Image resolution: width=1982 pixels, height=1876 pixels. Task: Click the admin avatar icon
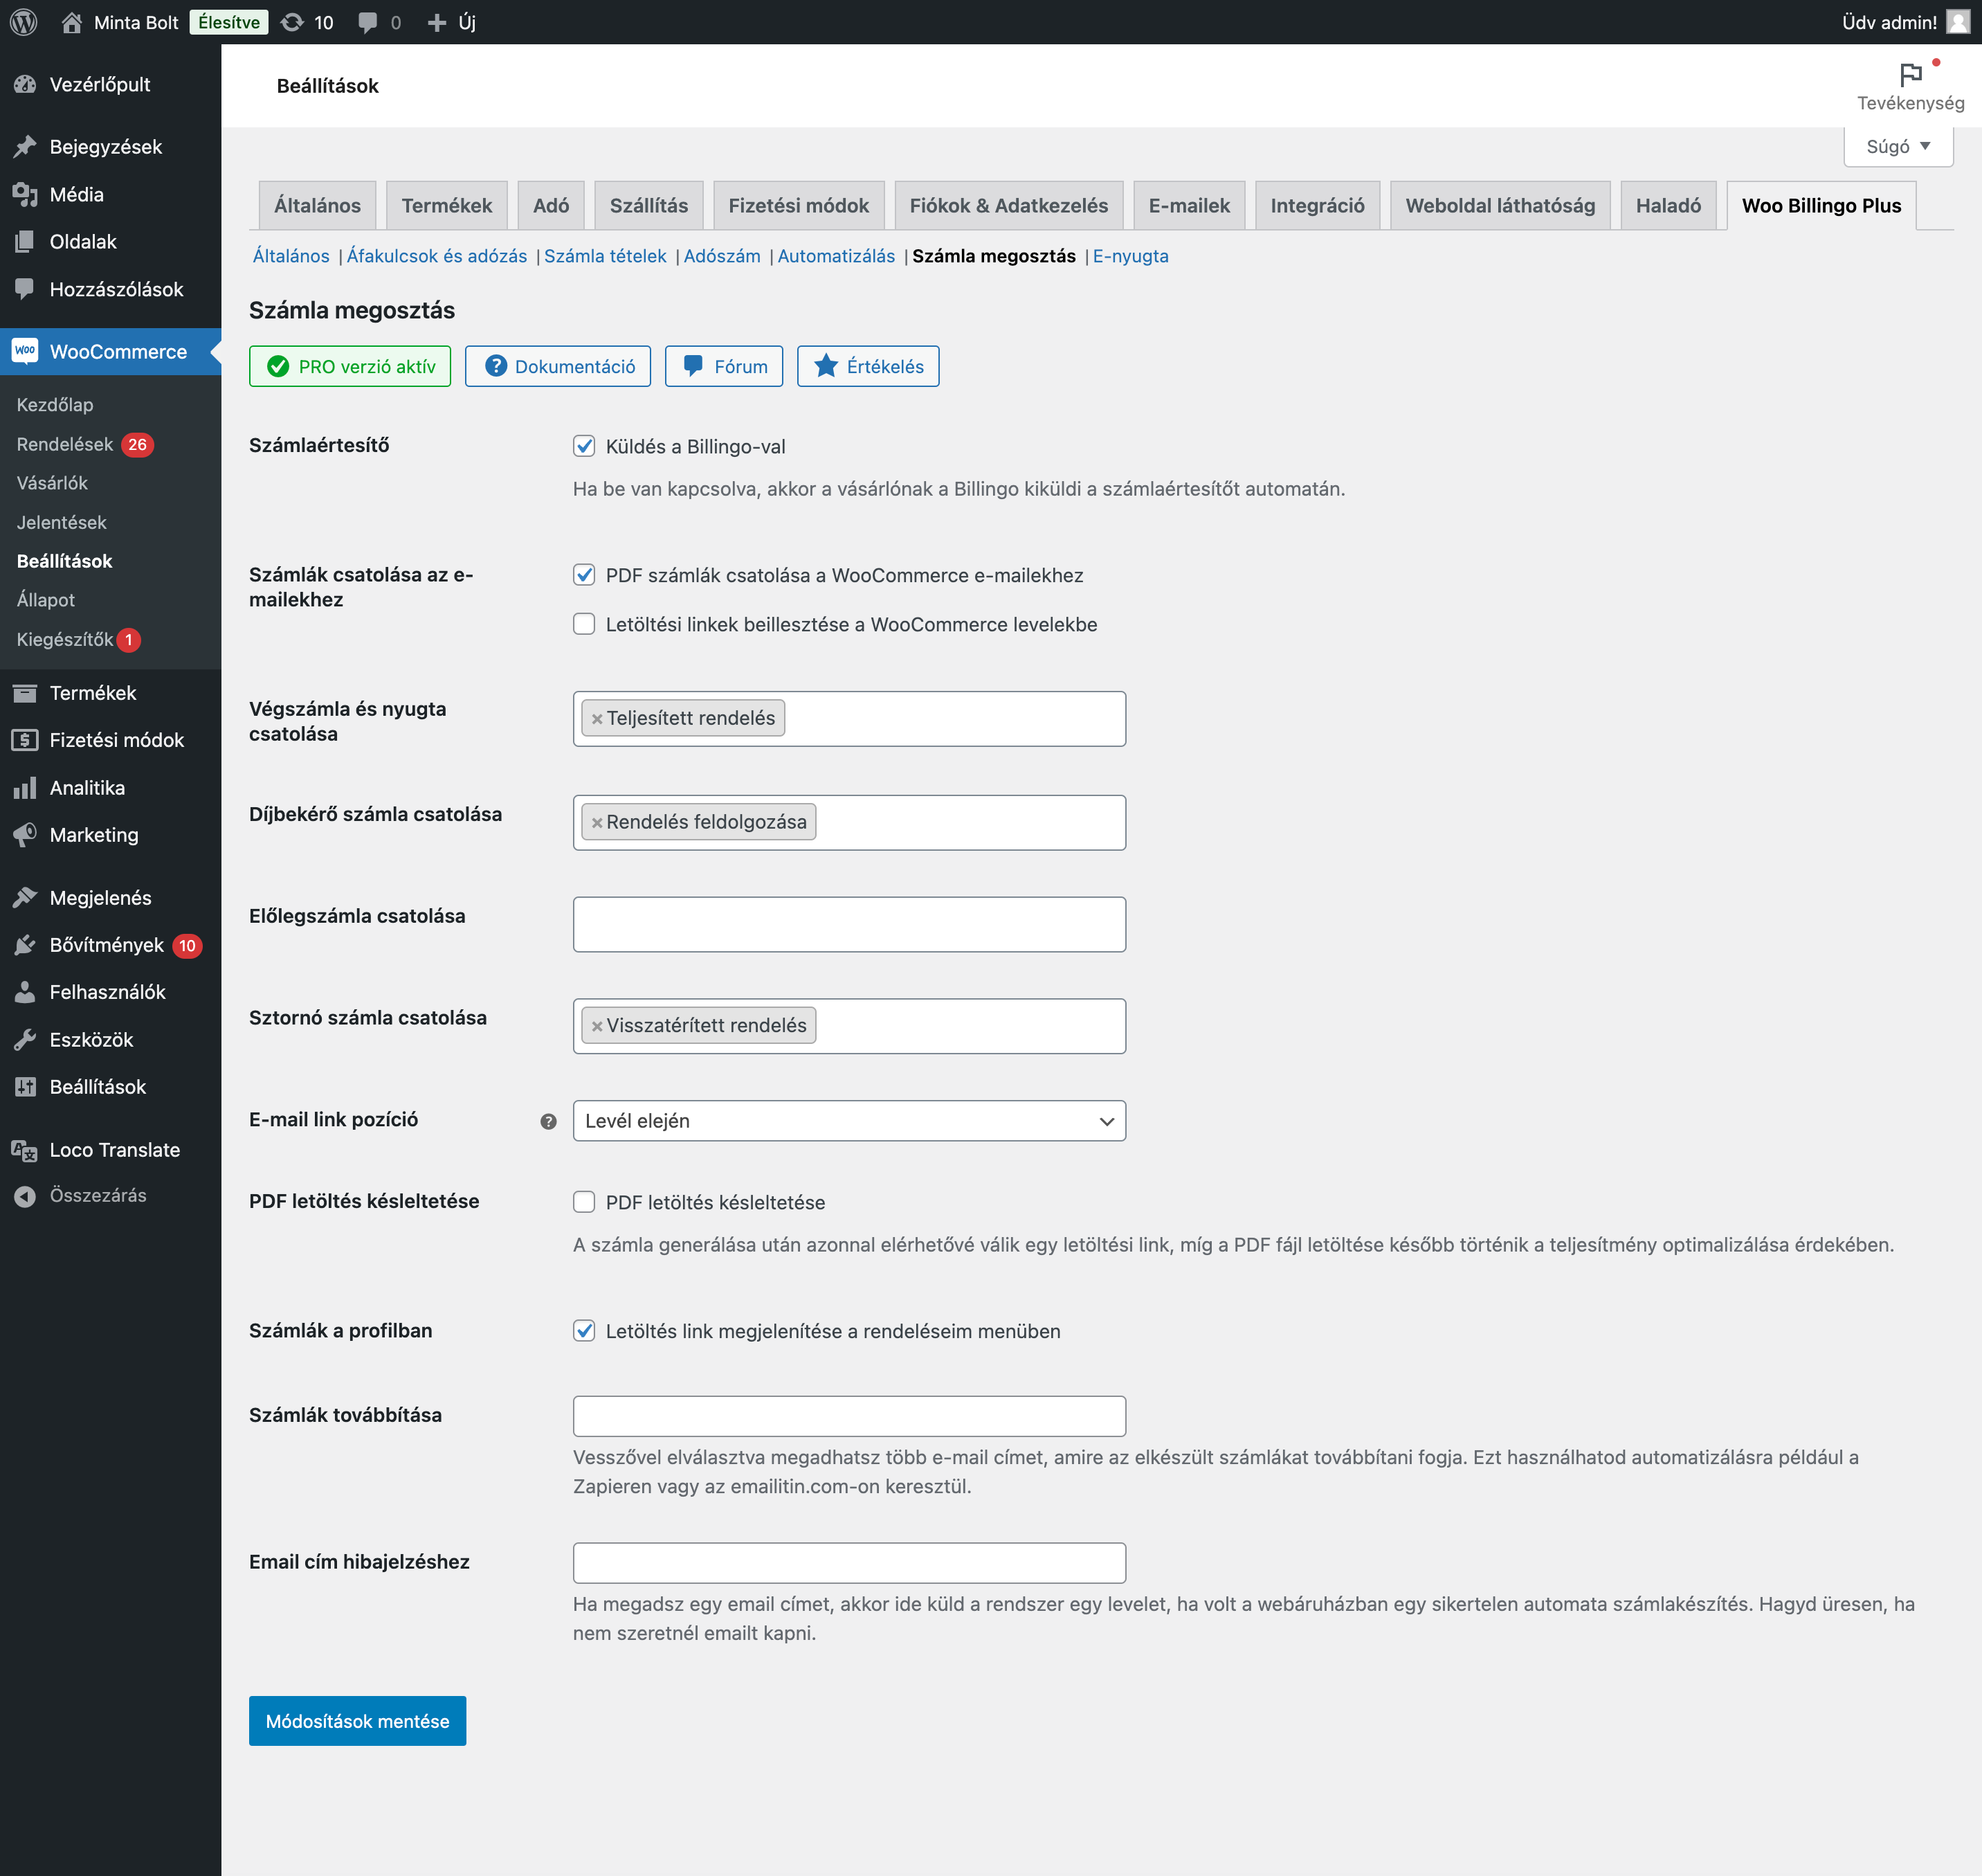(x=1958, y=22)
